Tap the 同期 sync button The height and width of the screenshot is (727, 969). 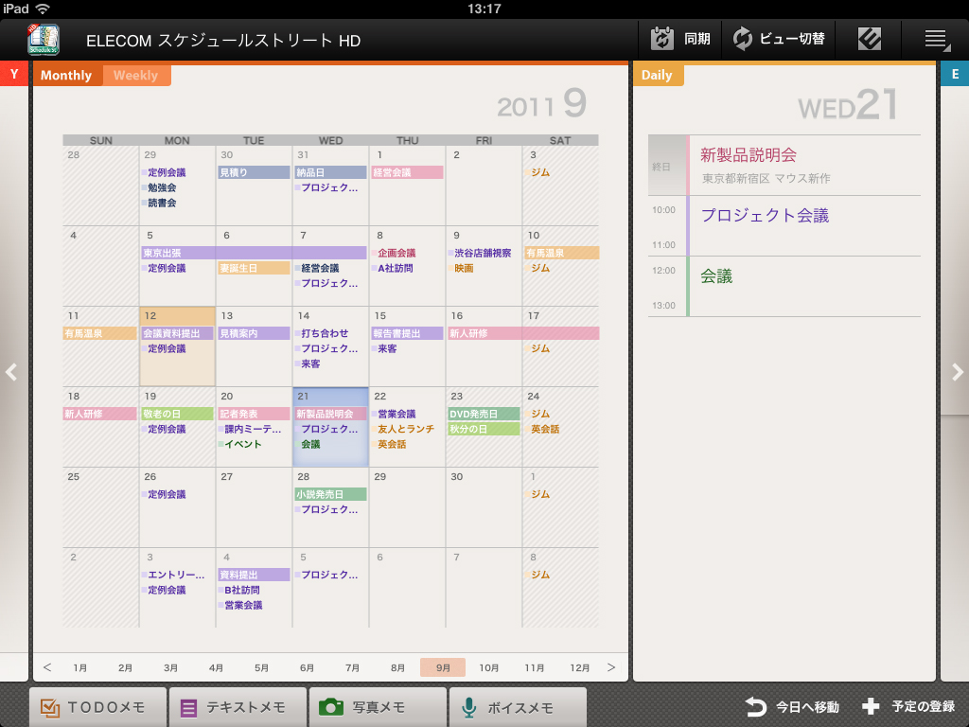tap(680, 39)
